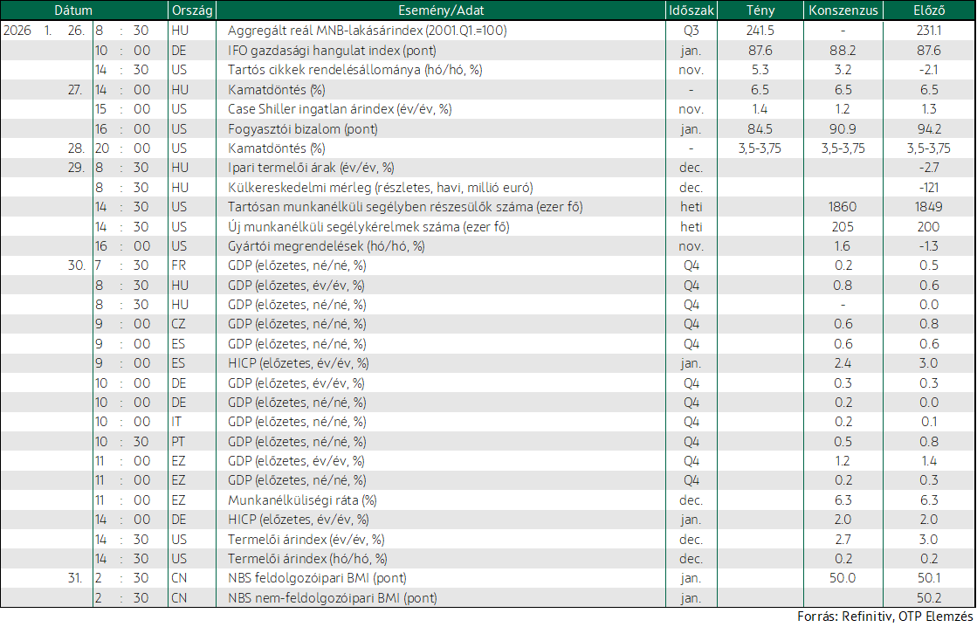The image size is (977, 627).
Task: Click the 241.5 Tény value cell
Action: (760, 31)
